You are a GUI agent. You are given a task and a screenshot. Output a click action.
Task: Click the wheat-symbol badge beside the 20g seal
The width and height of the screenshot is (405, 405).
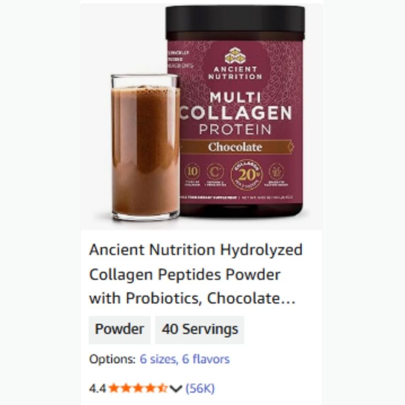point(276,174)
